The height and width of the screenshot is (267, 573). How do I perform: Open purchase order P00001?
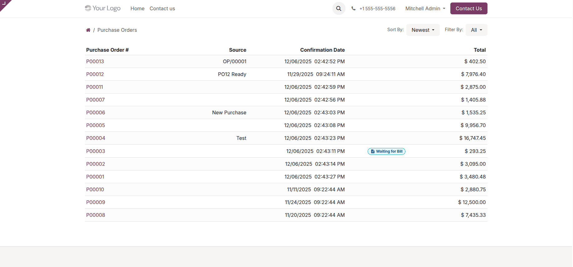pyautogui.click(x=95, y=177)
